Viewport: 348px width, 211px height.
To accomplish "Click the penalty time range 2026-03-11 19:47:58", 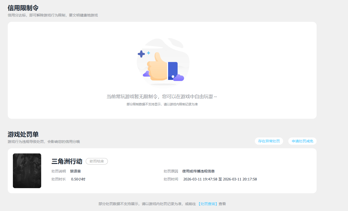I will click(x=220, y=179).
